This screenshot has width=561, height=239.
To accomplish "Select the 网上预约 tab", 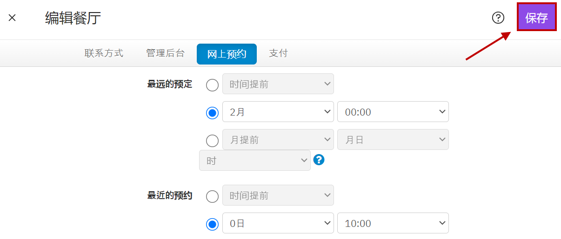I will (x=227, y=54).
